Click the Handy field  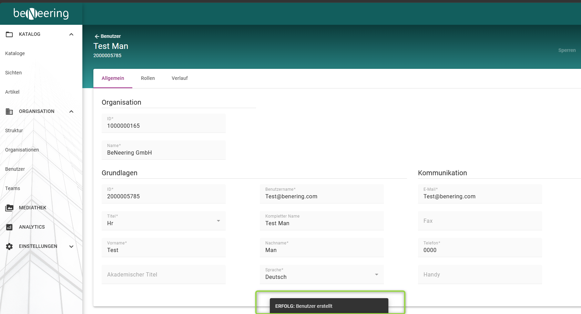(480, 274)
